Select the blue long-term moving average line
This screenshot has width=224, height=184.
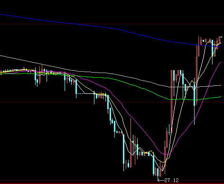(111, 28)
